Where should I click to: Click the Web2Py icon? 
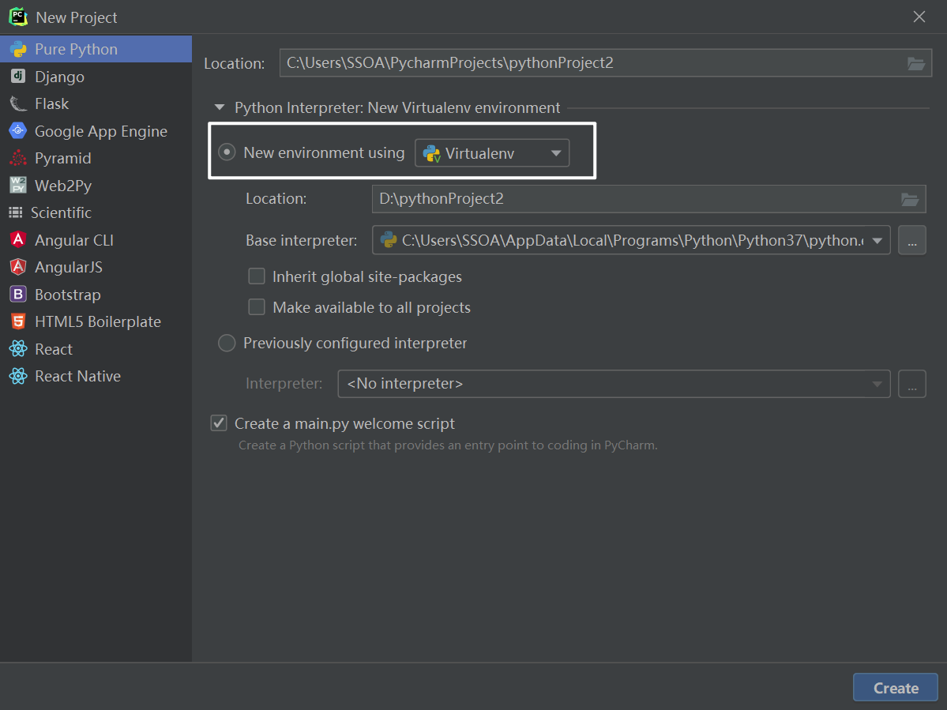(x=18, y=185)
